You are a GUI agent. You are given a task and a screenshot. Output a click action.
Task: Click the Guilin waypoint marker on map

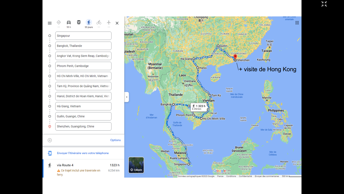coord(218,46)
